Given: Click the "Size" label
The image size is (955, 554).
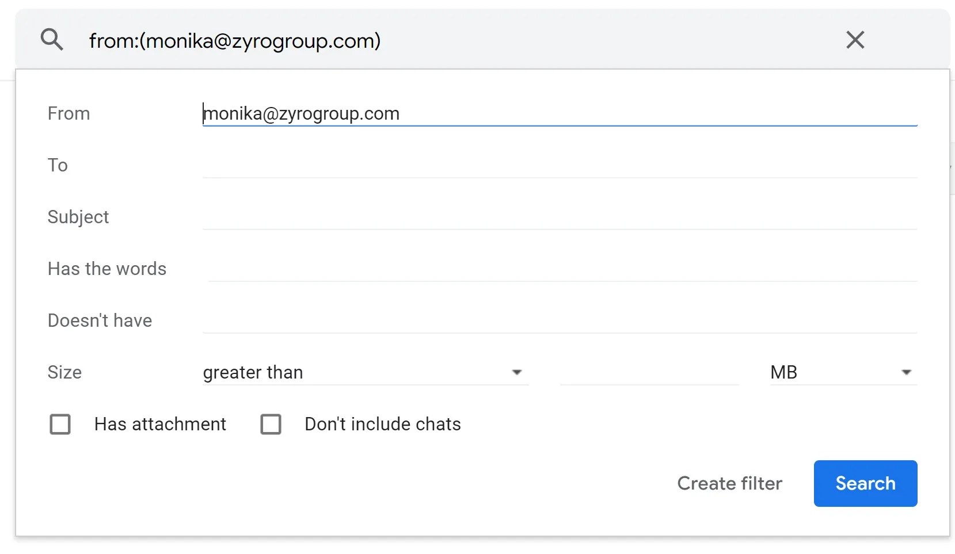Looking at the screenshot, I should coord(64,372).
